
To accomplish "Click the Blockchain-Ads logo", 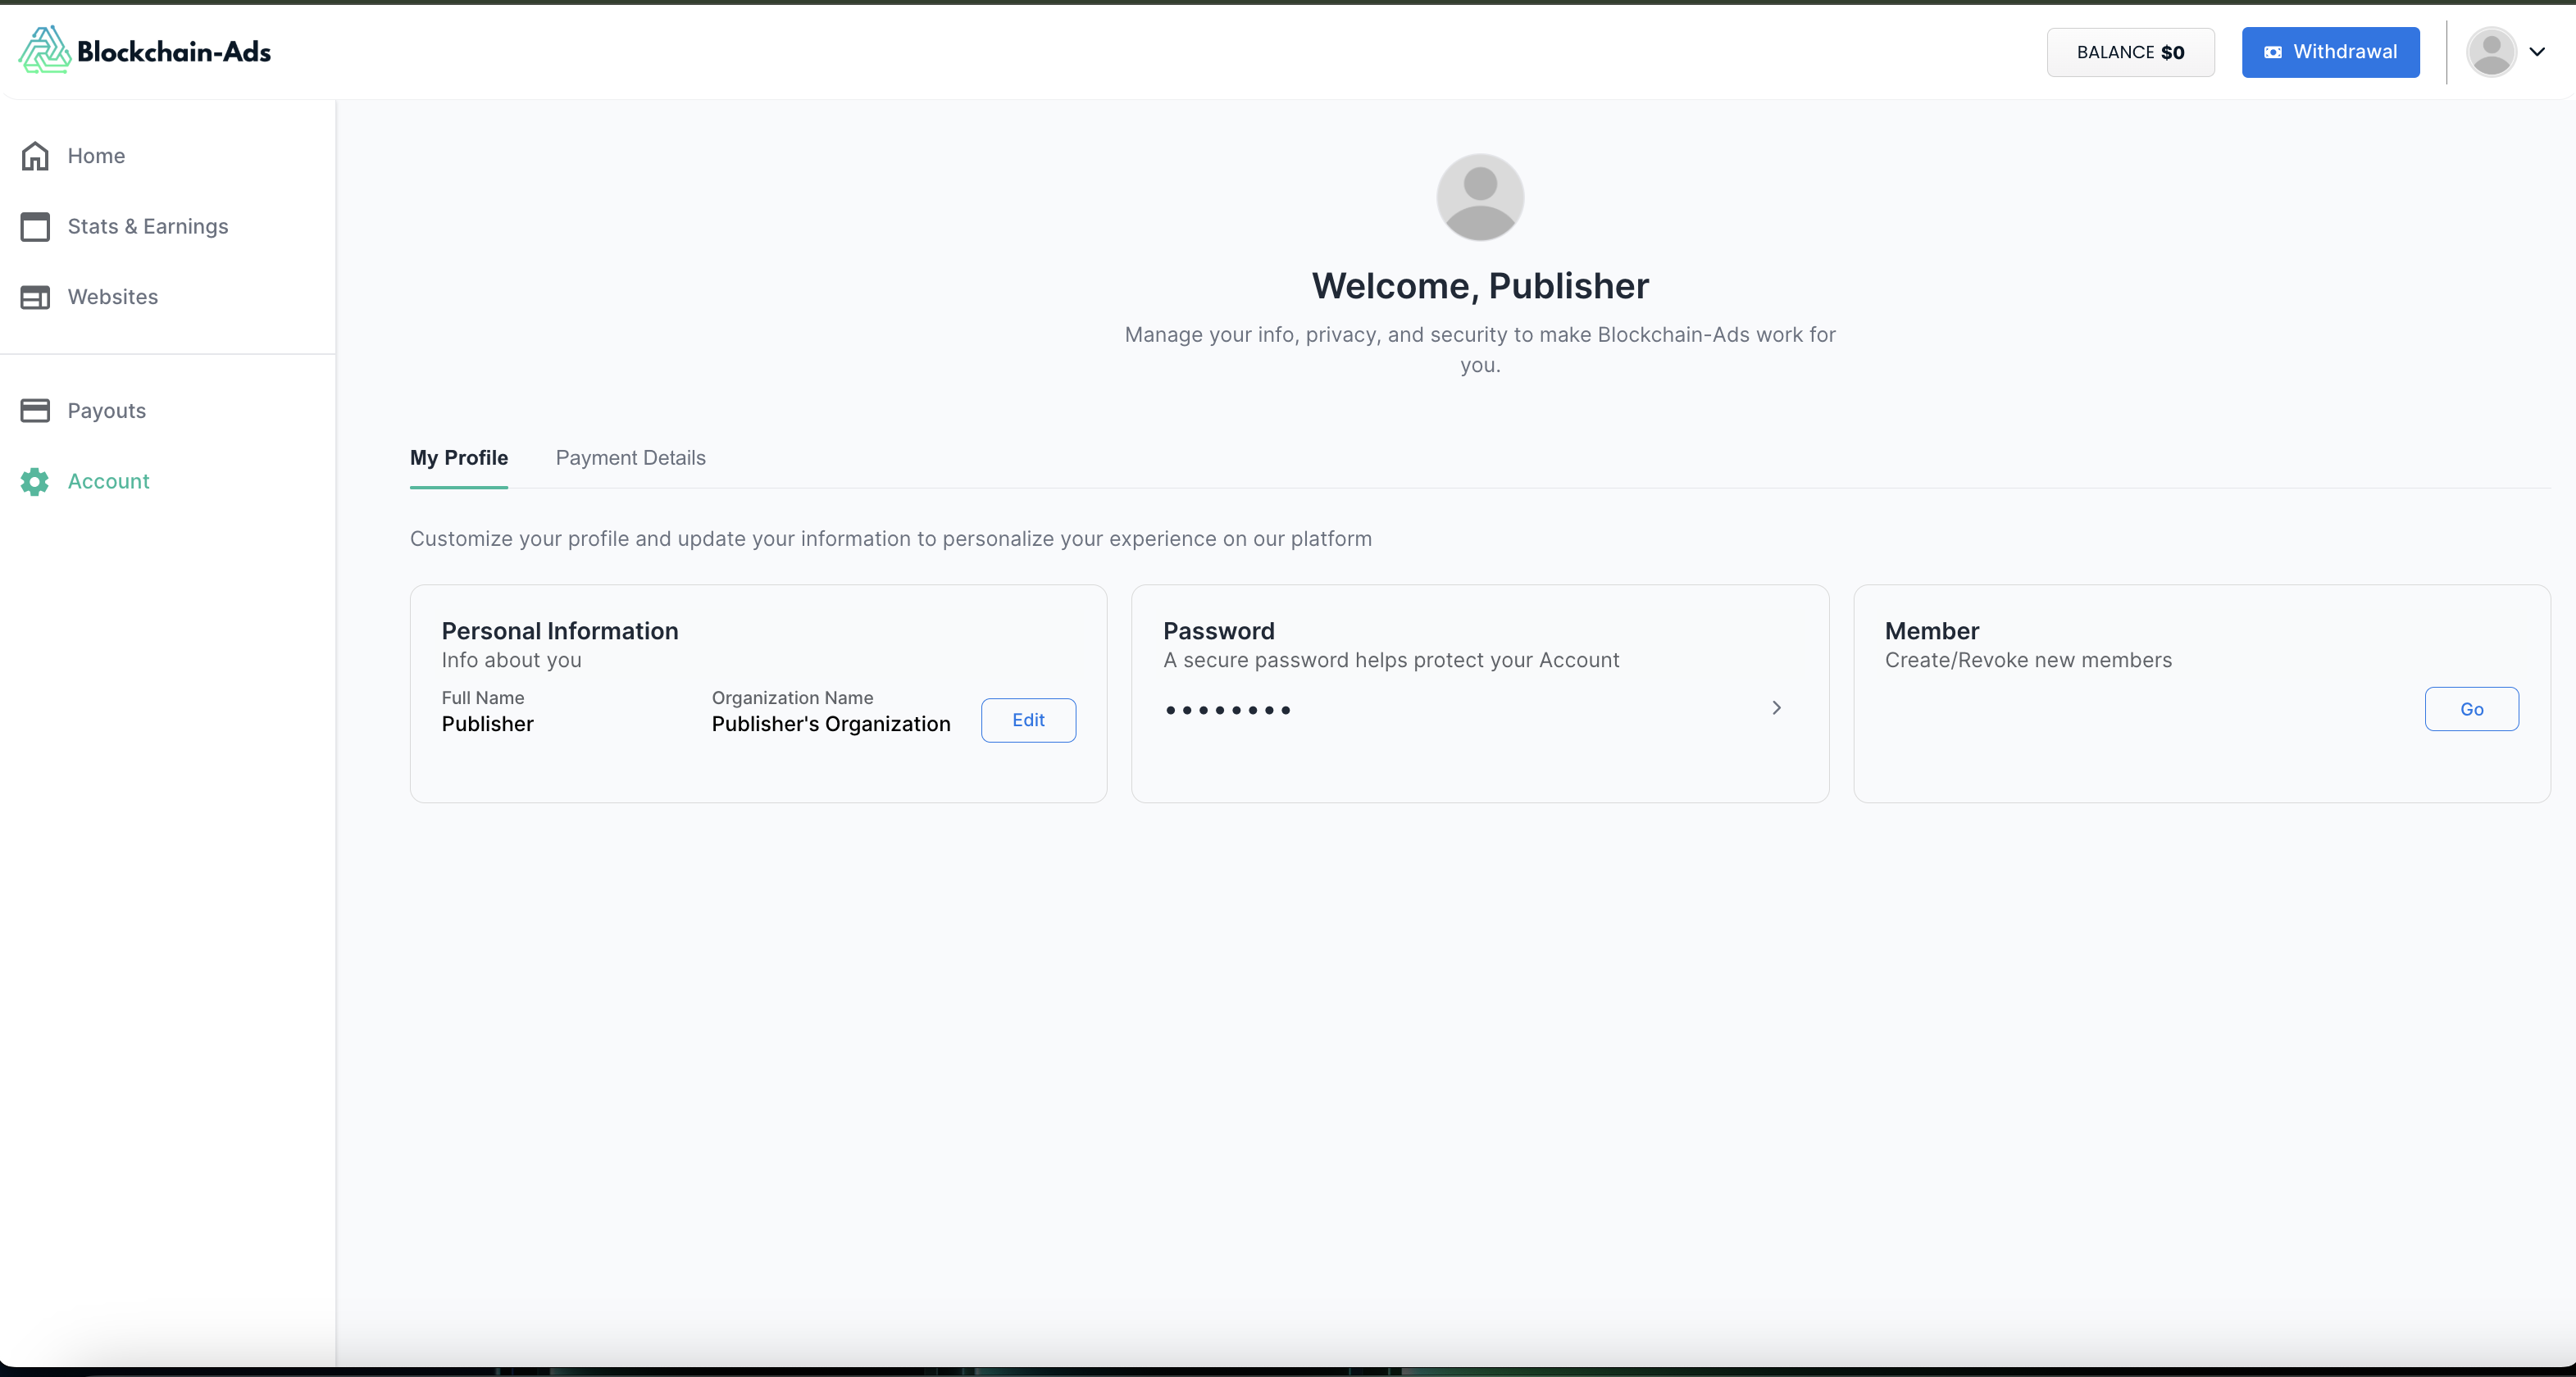I will click(x=145, y=51).
